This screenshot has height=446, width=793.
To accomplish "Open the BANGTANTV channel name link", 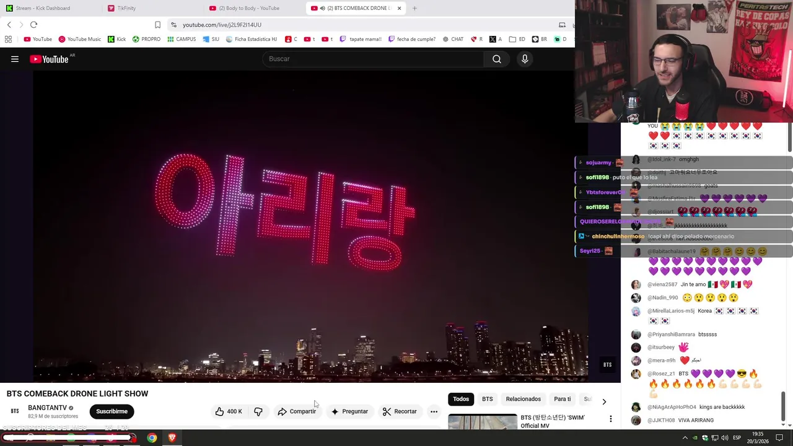I will pyautogui.click(x=47, y=408).
